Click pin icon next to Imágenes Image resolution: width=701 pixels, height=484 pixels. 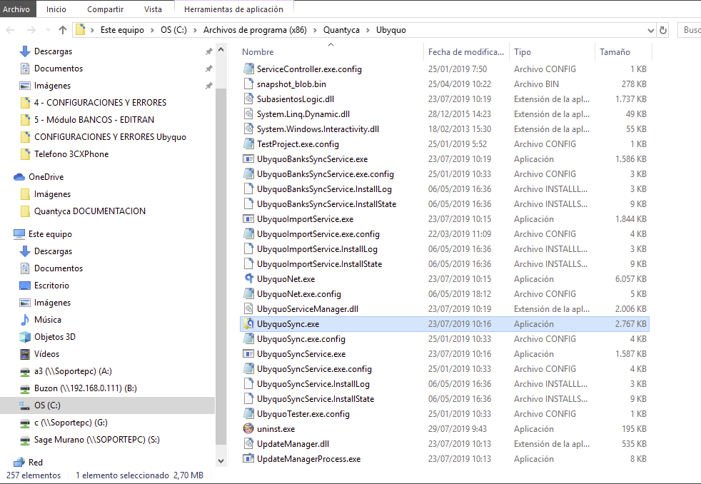[208, 86]
